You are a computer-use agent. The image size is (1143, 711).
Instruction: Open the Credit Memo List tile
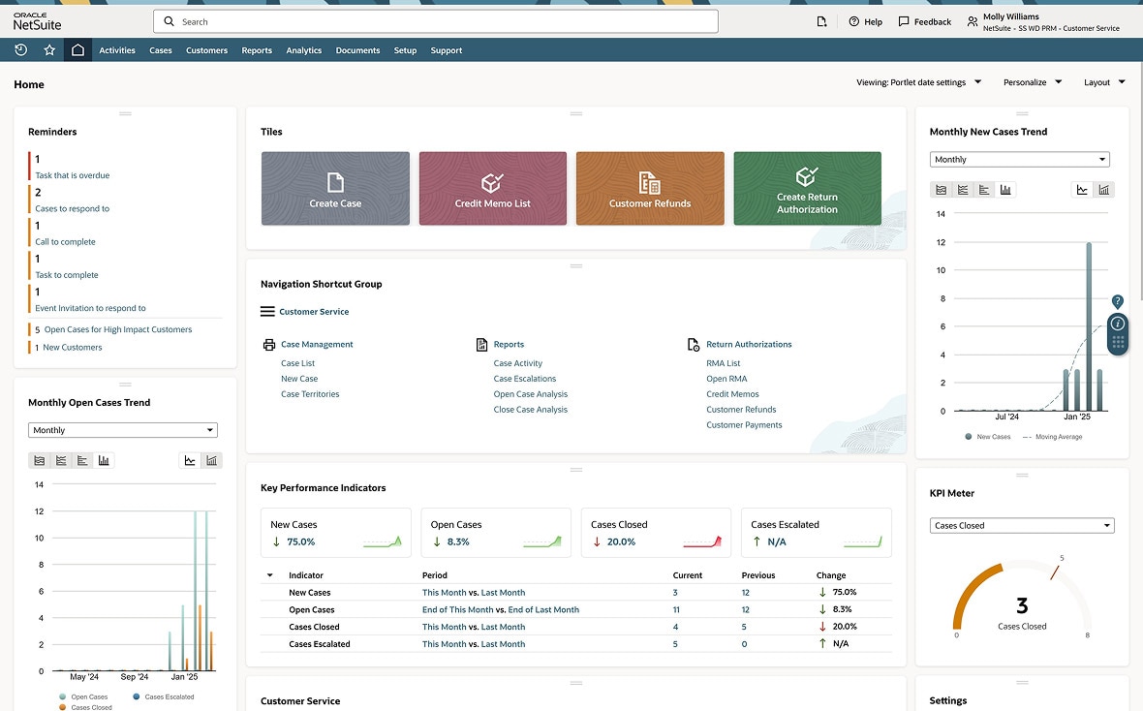click(493, 189)
